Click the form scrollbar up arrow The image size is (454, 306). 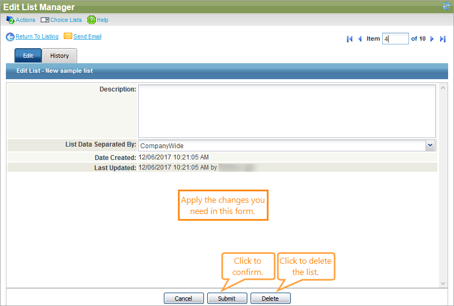click(443, 88)
